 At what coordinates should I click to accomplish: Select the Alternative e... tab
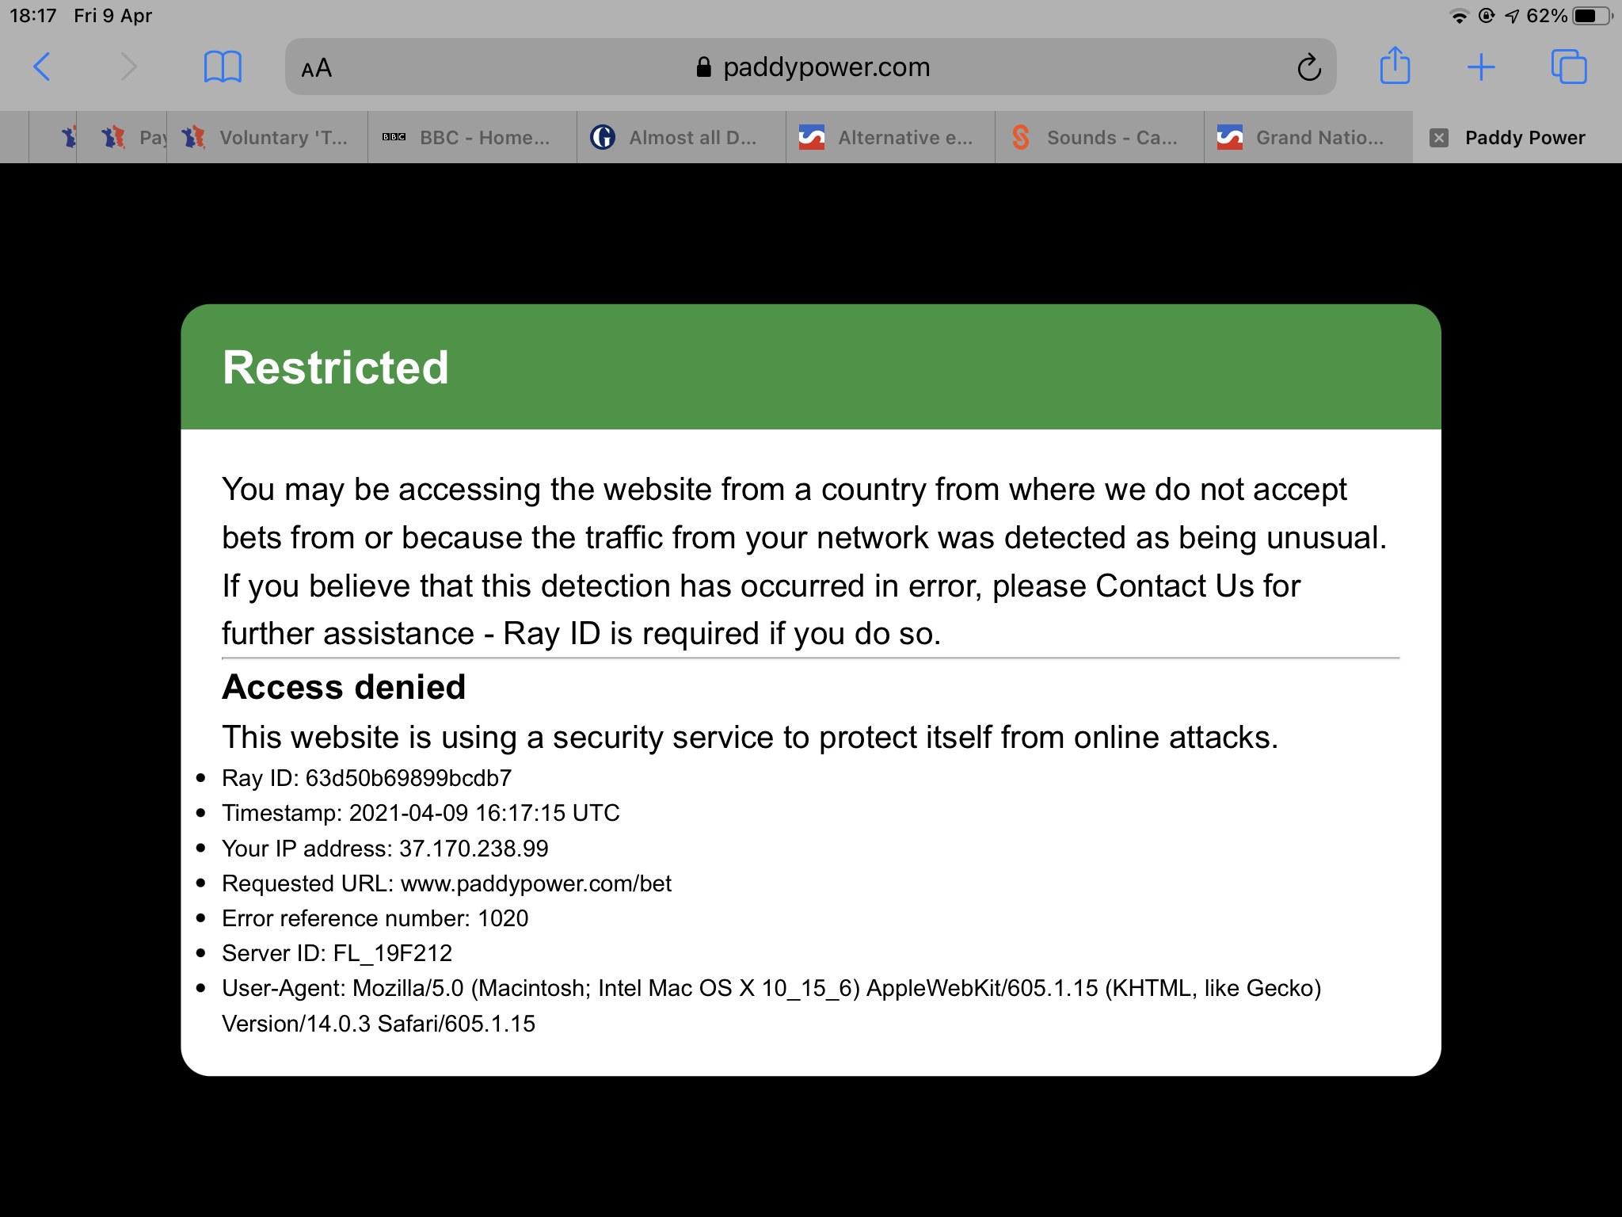click(x=890, y=138)
